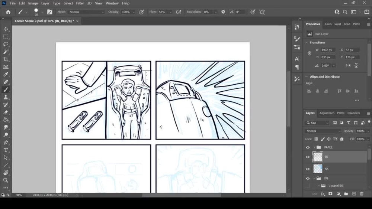The width and height of the screenshot is (372, 209).
Task: Select the Move tool
Action: point(6,29)
